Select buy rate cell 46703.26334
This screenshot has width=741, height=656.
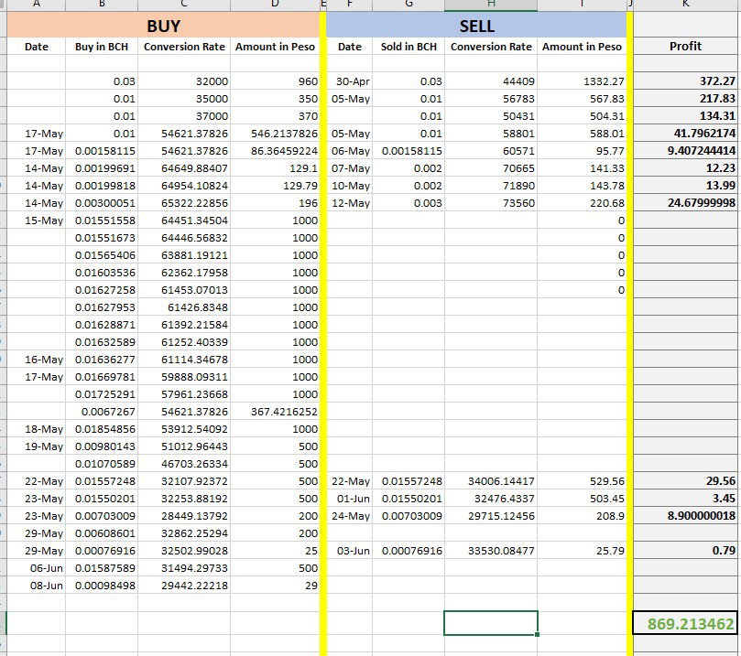click(x=184, y=464)
